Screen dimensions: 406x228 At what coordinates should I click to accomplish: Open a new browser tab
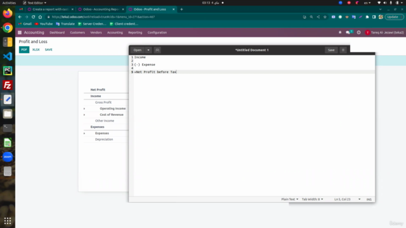tap(181, 9)
